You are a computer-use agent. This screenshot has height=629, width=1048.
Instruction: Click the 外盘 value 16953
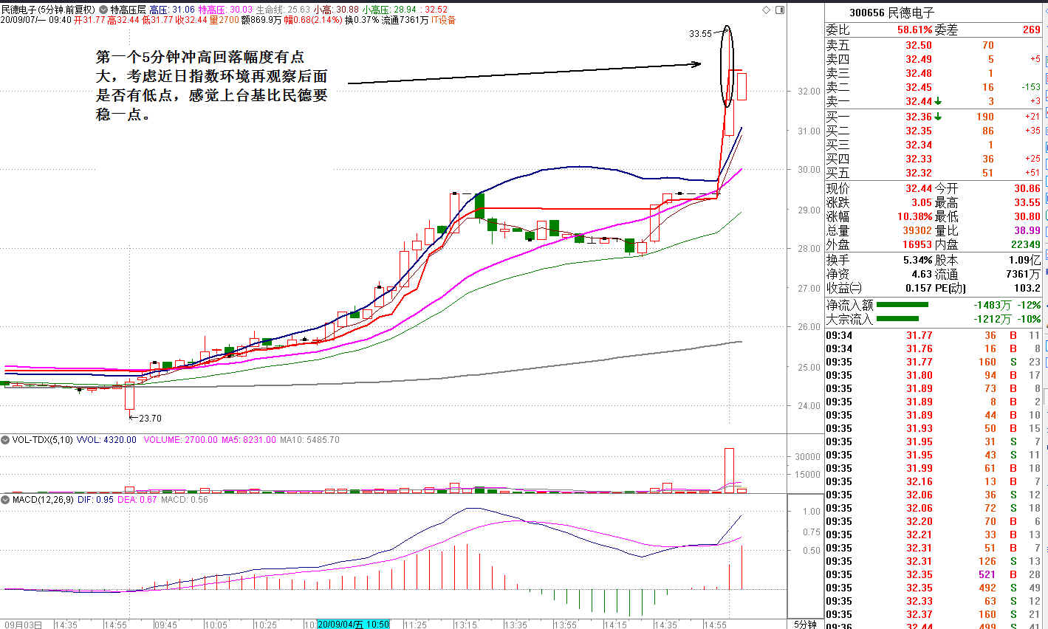pyautogui.click(x=917, y=244)
